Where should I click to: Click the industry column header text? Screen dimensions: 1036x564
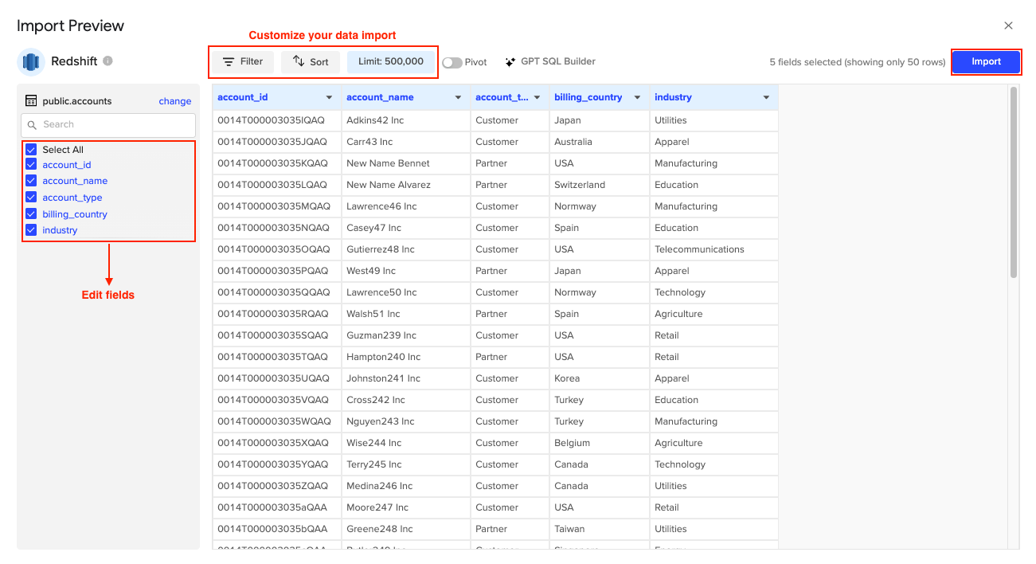(x=673, y=97)
